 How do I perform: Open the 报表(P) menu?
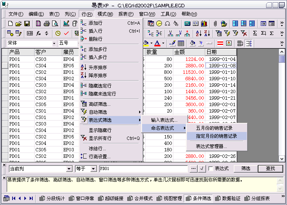(126, 14)
